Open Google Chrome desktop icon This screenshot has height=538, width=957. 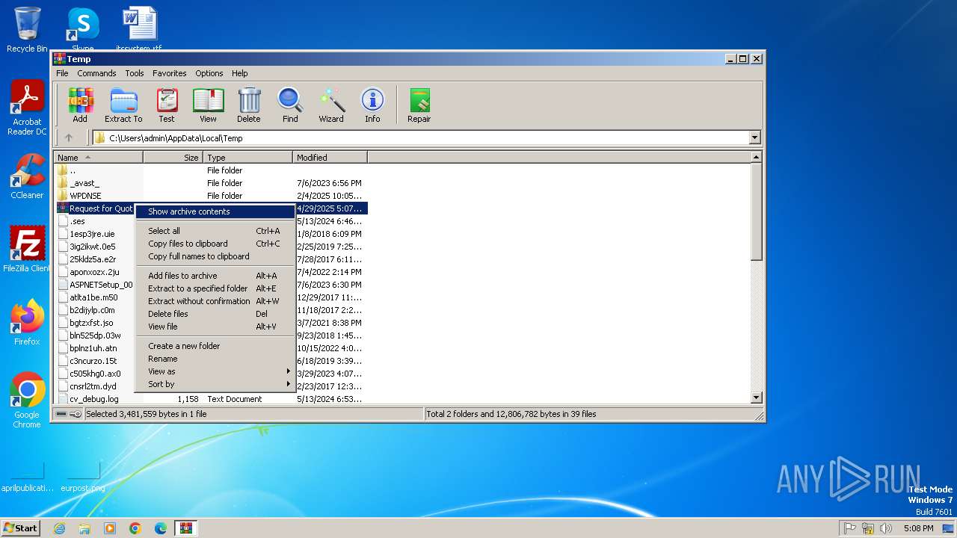[27, 401]
